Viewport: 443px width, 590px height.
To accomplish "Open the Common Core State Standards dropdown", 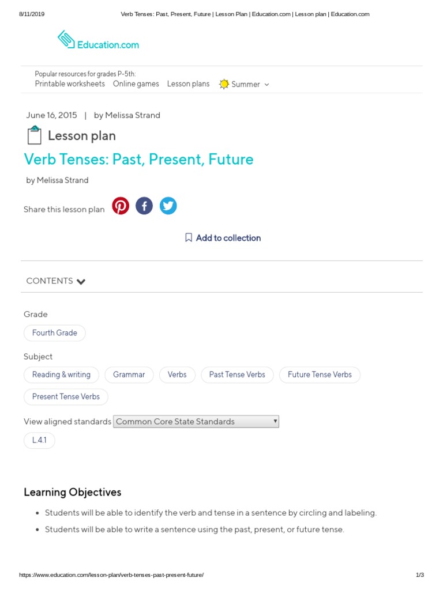I will click(196, 421).
